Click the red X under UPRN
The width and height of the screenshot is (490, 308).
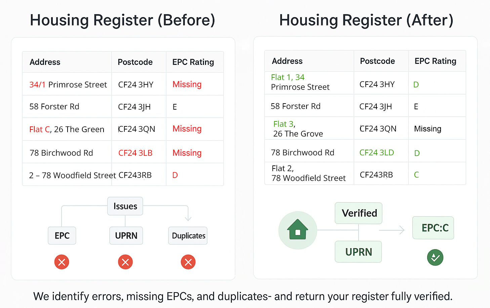click(125, 262)
